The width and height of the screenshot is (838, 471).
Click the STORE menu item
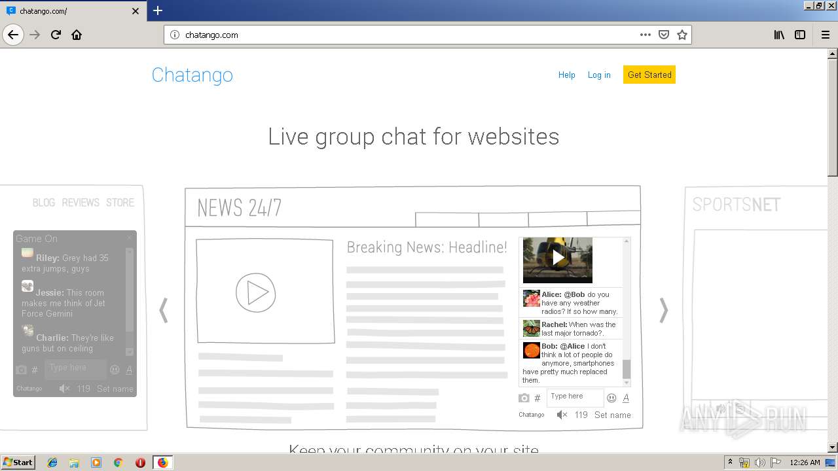click(x=120, y=203)
